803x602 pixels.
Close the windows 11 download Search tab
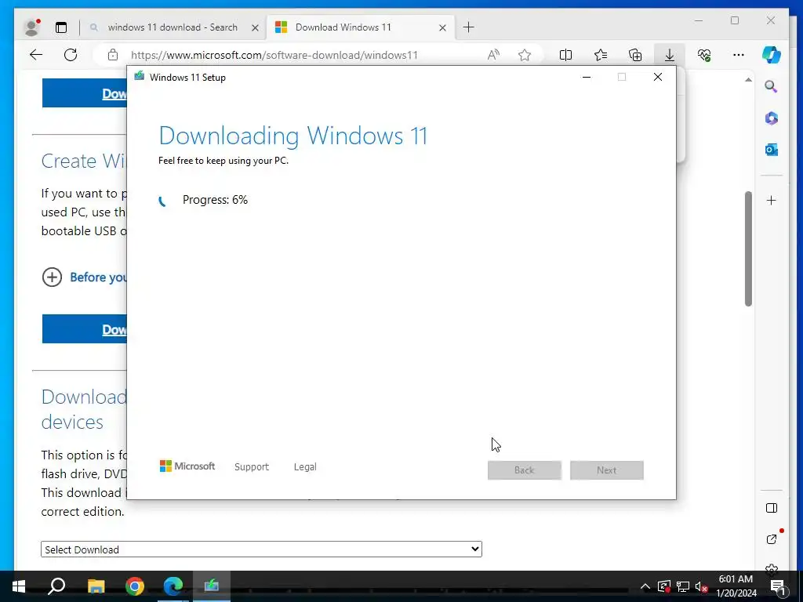click(x=255, y=28)
